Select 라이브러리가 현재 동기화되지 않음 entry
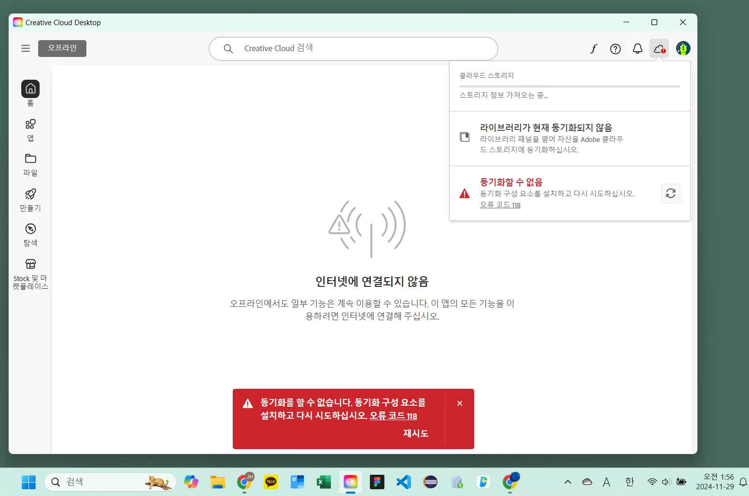Image resolution: width=749 pixels, height=496 pixels. click(569, 139)
